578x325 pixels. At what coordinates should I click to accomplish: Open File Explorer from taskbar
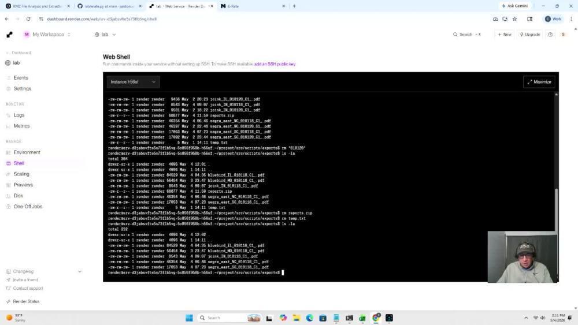pyautogui.click(x=297, y=318)
